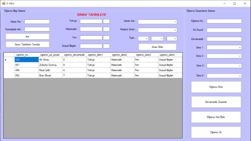Click the ogrenci_ders3 column header
Image resolution: width=251 pixels, height=141 pixels.
(146, 55)
